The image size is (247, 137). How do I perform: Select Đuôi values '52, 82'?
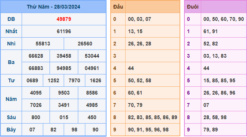click(x=210, y=44)
